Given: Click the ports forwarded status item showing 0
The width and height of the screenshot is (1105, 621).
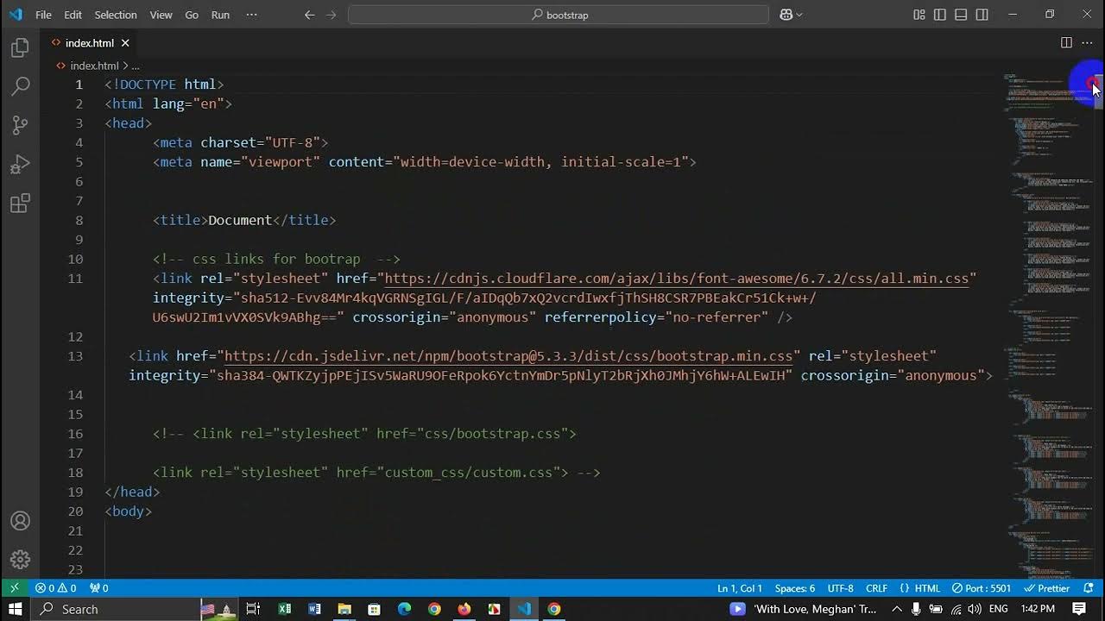Looking at the screenshot, I should [x=99, y=588].
